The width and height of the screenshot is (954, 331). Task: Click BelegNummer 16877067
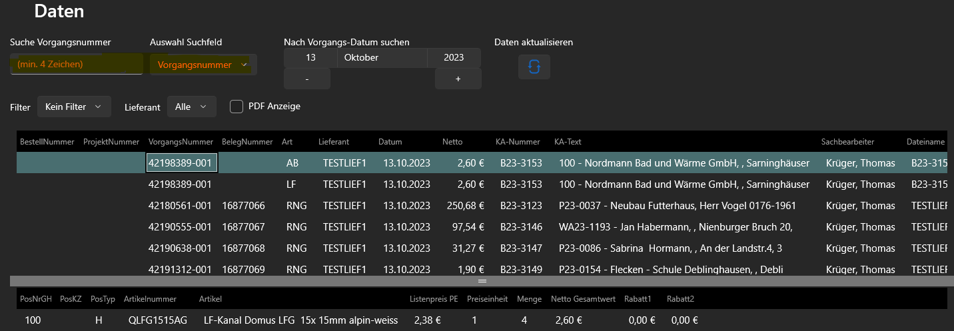244,227
